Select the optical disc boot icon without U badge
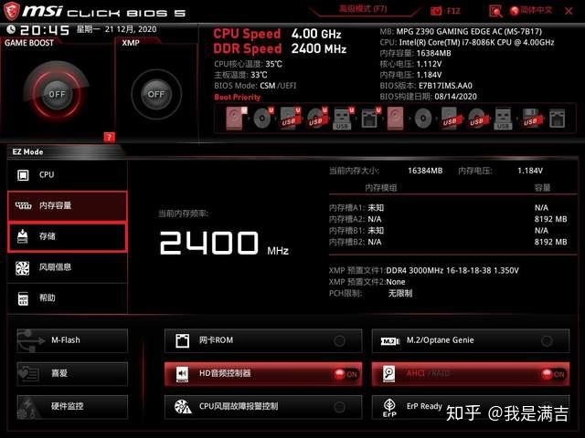This screenshot has width=585, height=438. 423,120
